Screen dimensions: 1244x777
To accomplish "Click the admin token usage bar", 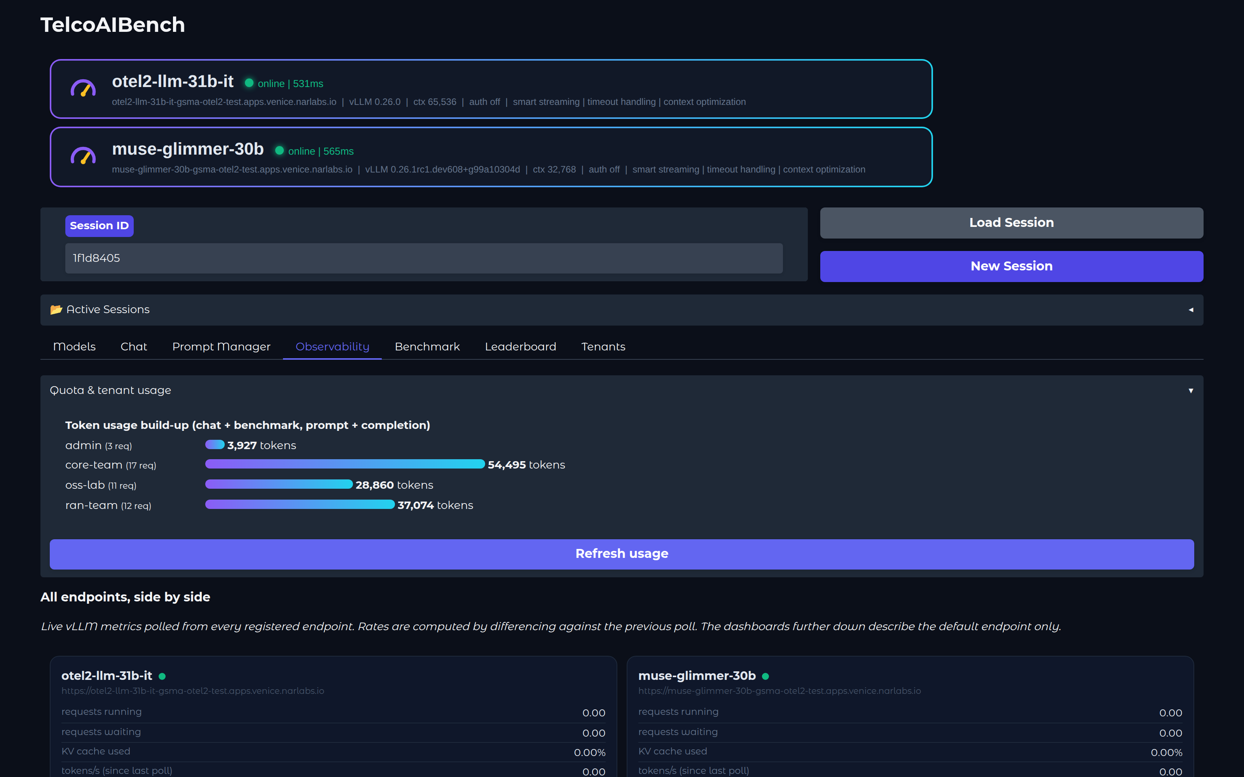I will pos(215,444).
